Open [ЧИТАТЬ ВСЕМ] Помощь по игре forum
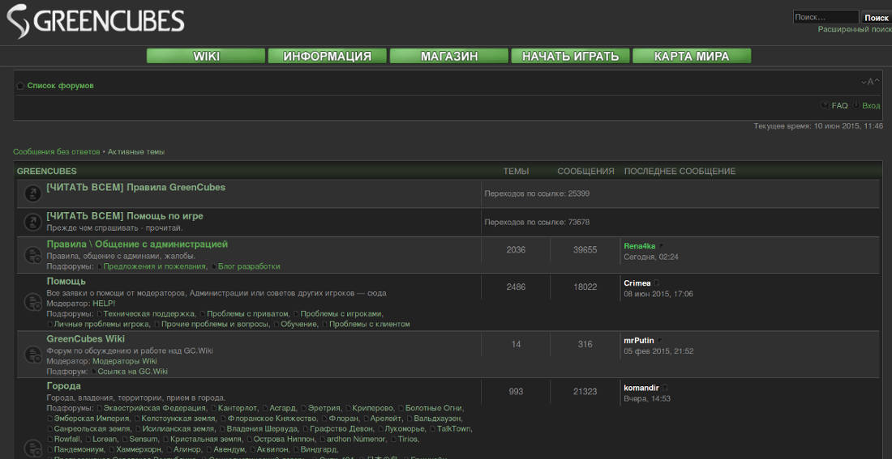The image size is (892, 459). pos(125,216)
